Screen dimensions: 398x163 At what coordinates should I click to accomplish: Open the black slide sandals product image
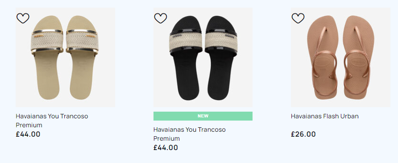(203, 57)
